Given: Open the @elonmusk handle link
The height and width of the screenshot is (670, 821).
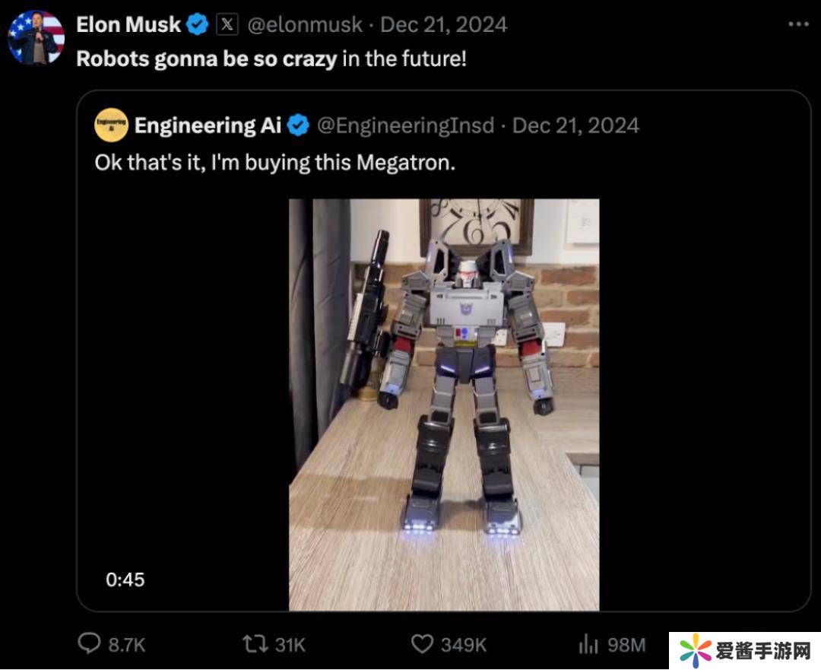Looking at the screenshot, I should tap(305, 25).
